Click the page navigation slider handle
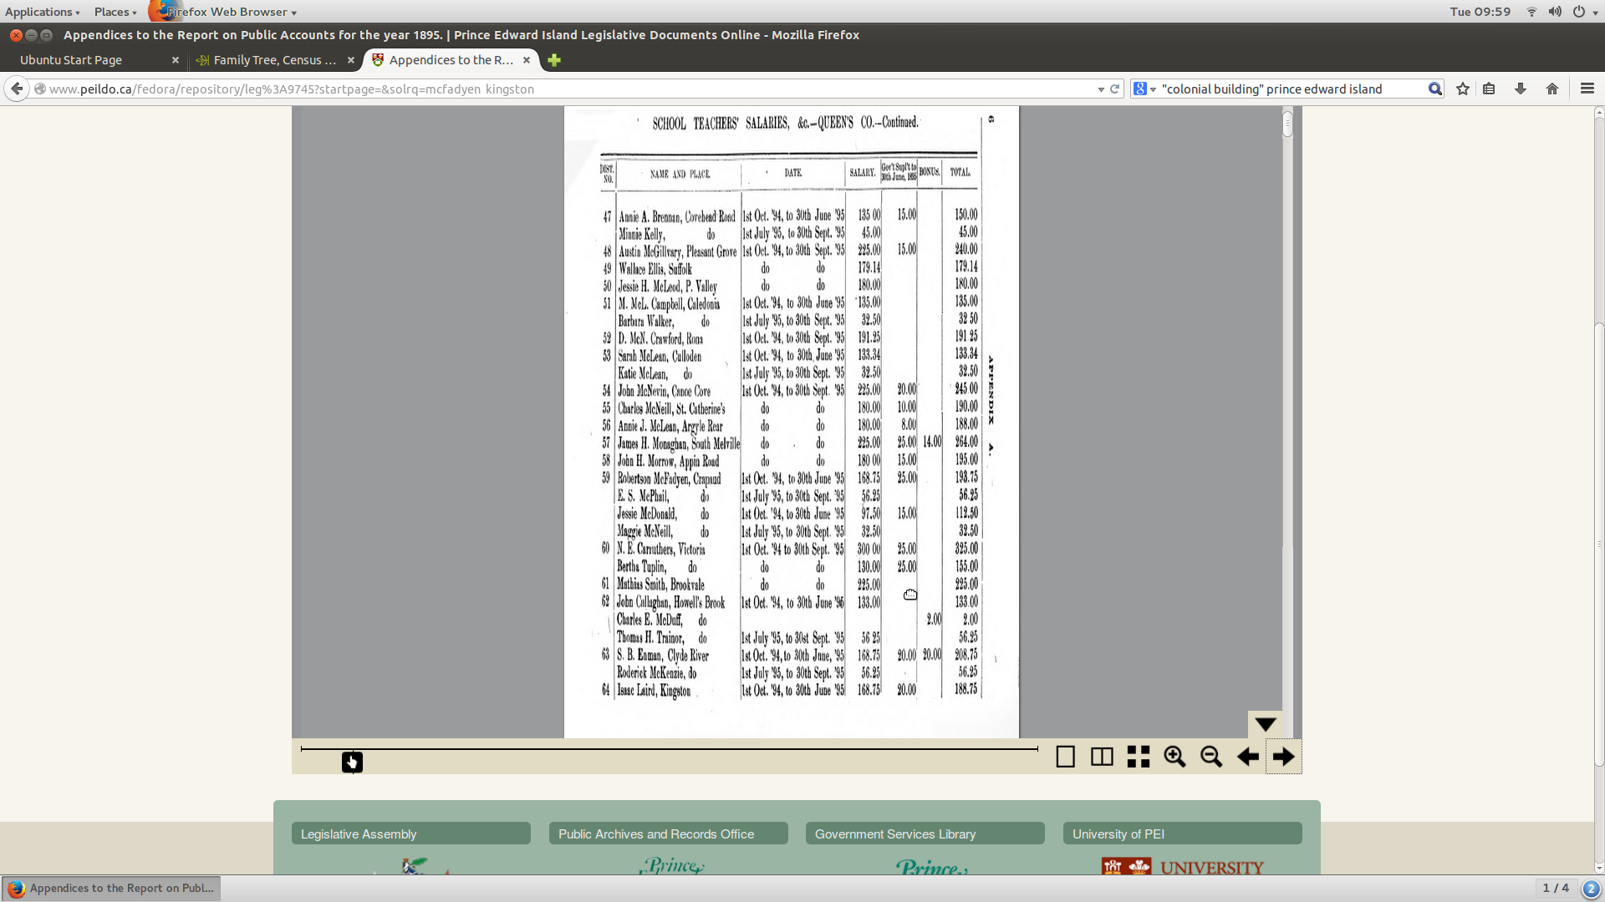The image size is (1605, 902). point(352,762)
